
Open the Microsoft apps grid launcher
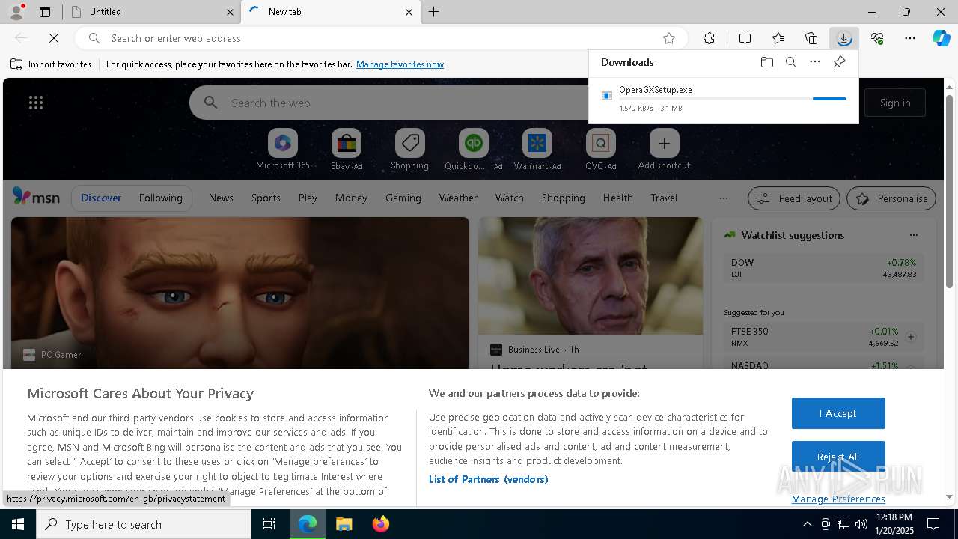pyautogui.click(x=36, y=103)
